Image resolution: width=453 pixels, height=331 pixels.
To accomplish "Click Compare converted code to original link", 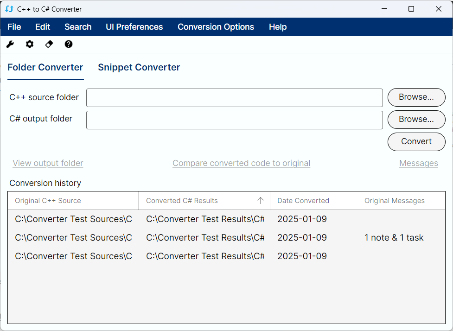I will coord(241,163).
